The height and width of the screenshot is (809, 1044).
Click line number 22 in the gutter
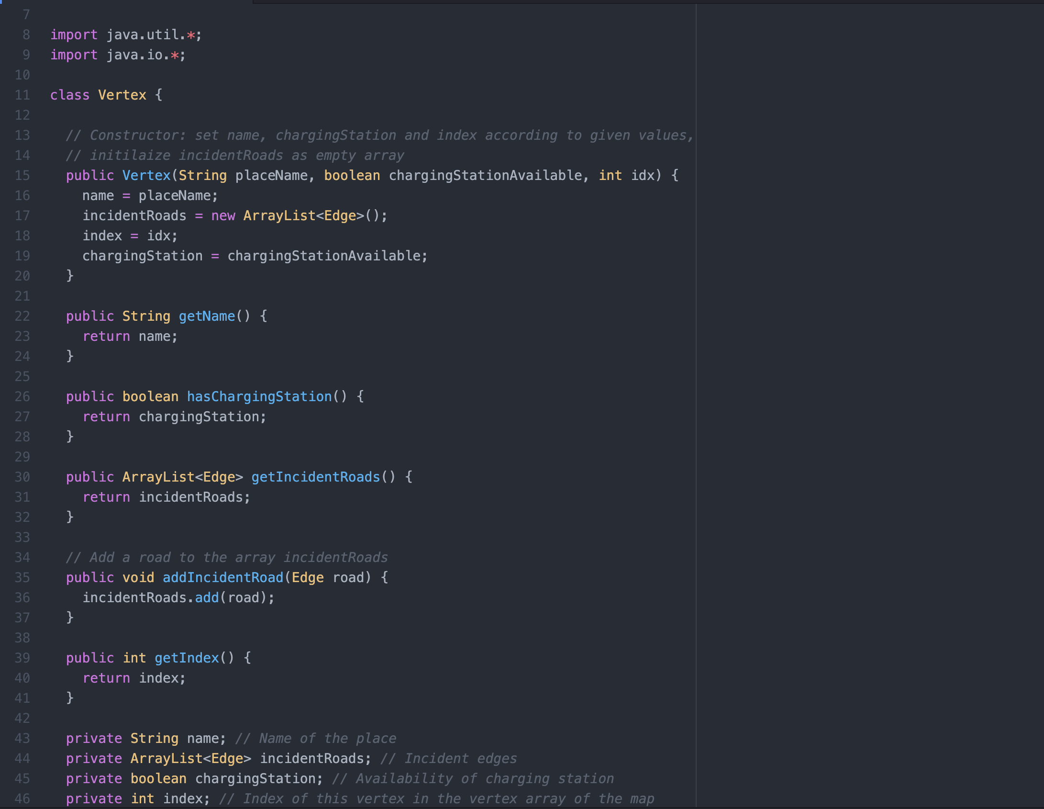[x=22, y=316]
